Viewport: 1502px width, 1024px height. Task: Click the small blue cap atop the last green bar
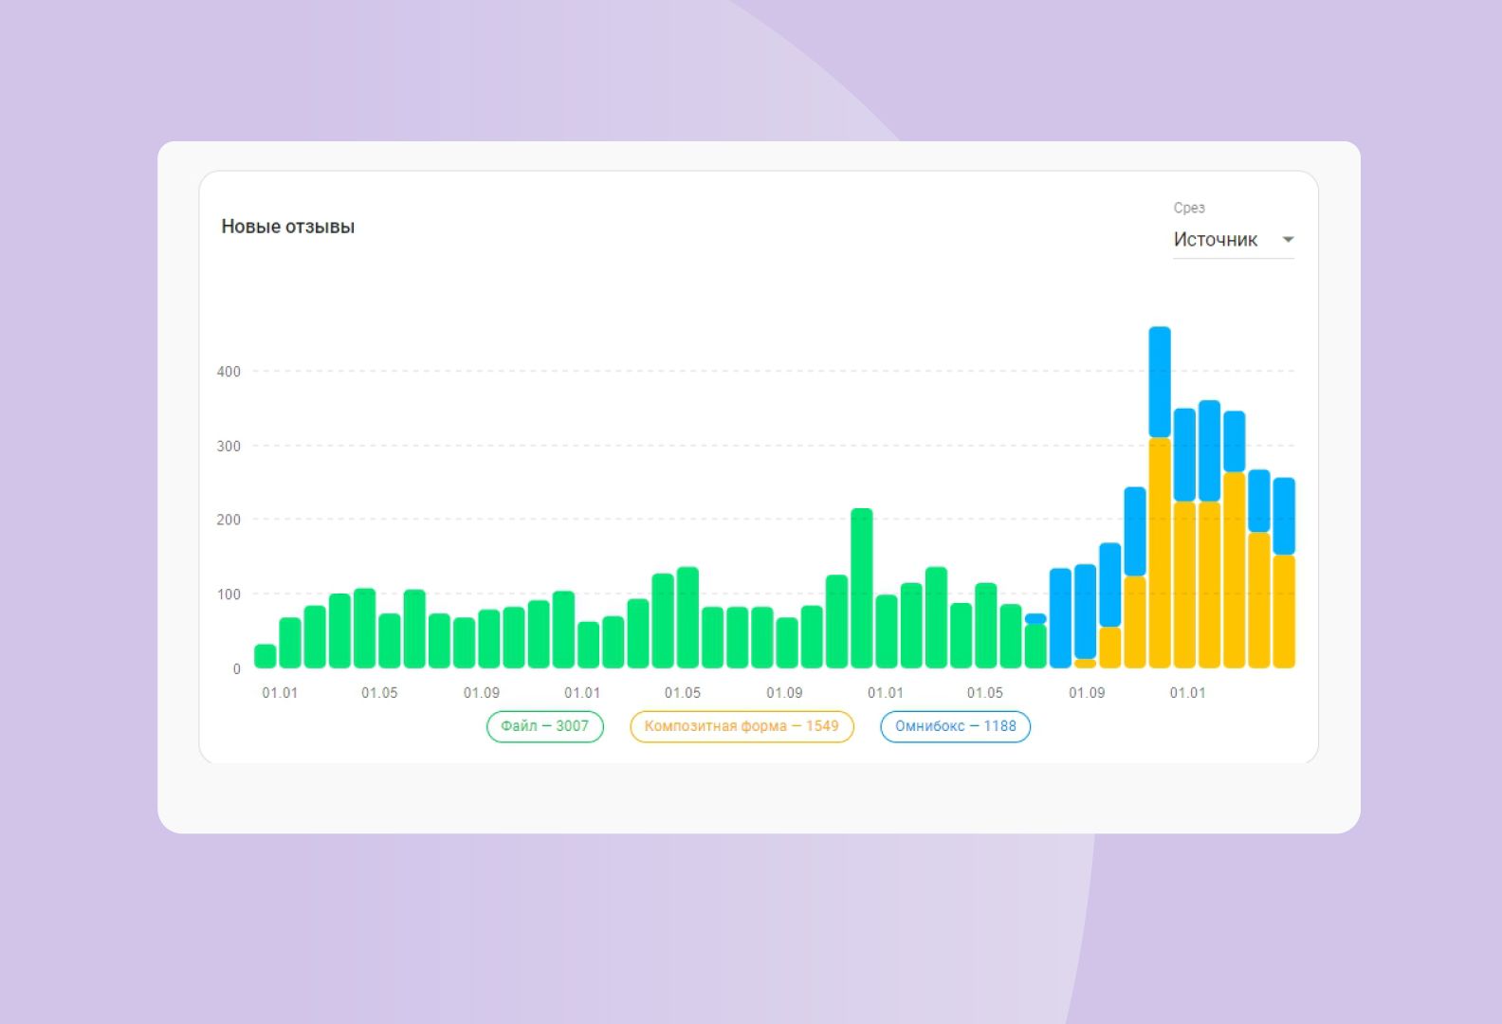coord(1035,618)
